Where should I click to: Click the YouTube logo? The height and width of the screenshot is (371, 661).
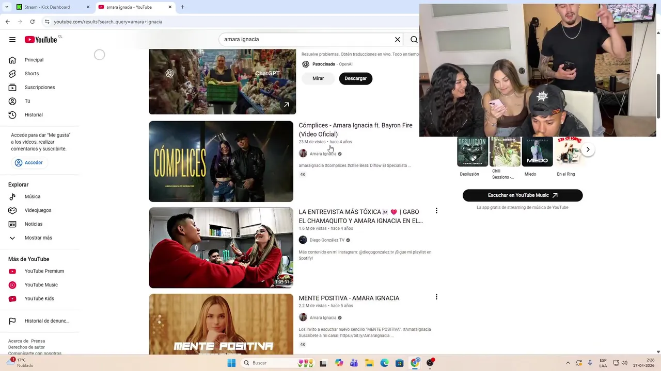(x=41, y=40)
